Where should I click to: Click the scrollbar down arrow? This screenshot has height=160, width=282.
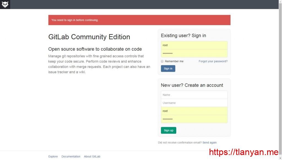pos(280,158)
